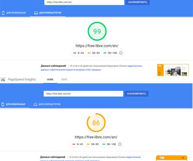Click the laptop icon in lower tab bar
Screen dimensions: 193x161
35,104
